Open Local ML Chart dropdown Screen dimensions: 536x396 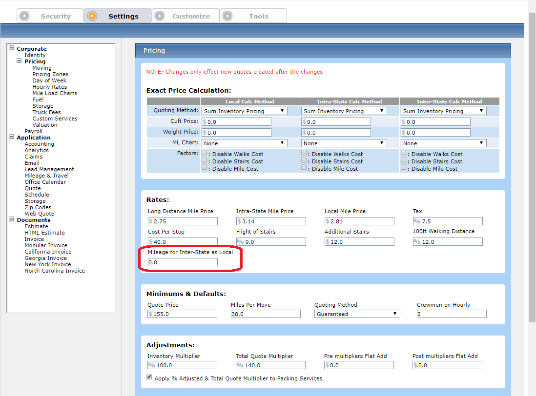245,143
